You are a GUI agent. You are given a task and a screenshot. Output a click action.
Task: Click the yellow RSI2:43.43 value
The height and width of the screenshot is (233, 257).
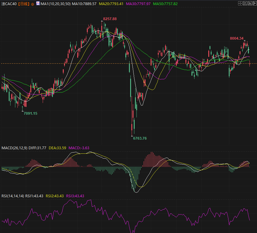pos(55,196)
